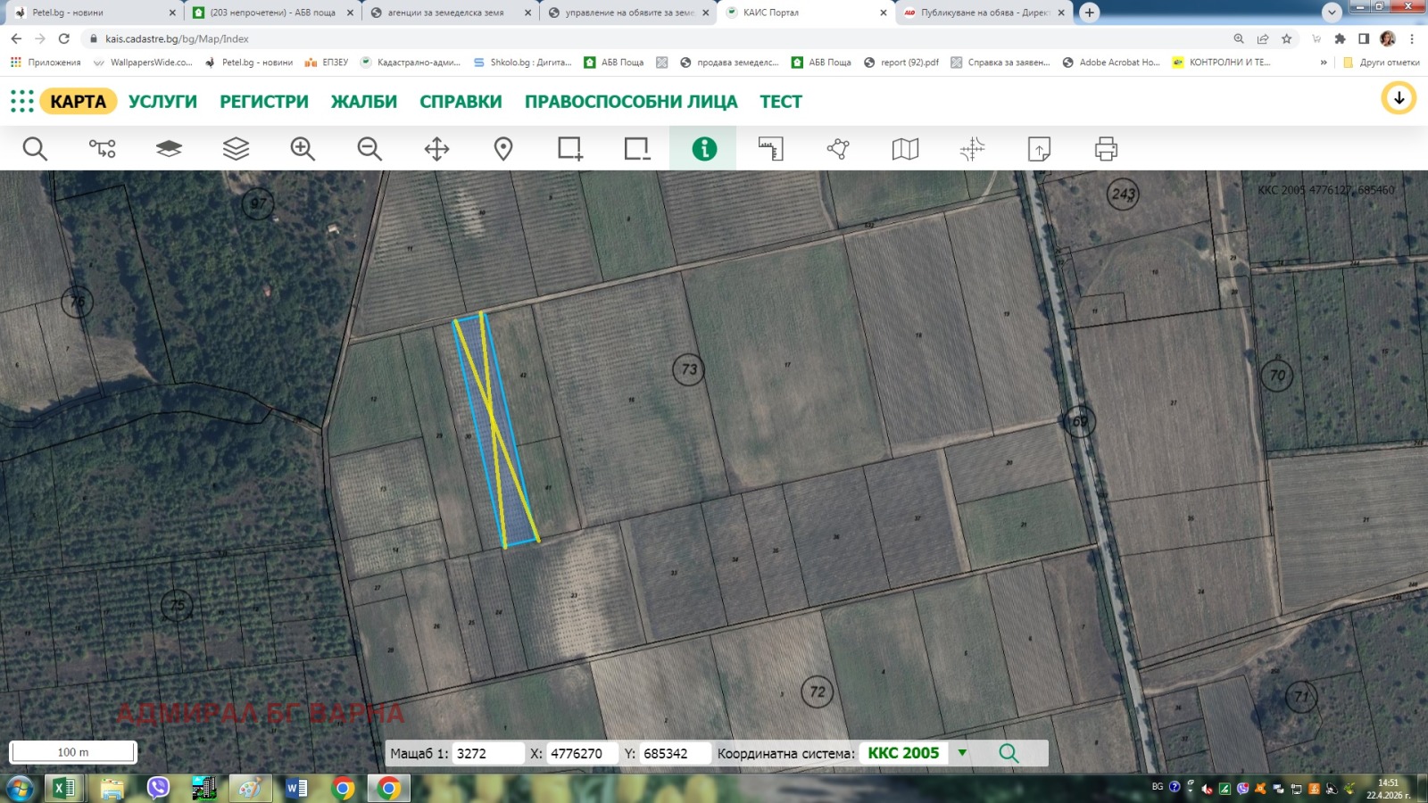Viewport: 1428px width, 803px height.
Task: Open the measure ruler tool
Action: (x=770, y=148)
